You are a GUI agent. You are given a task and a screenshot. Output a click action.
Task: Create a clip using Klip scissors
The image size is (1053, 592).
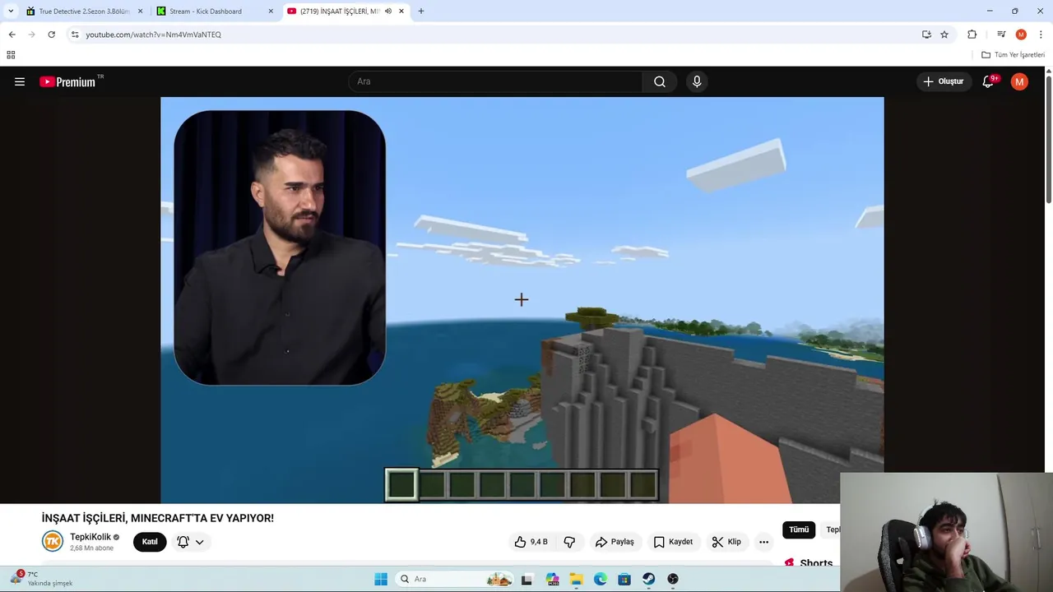(x=726, y=542)
